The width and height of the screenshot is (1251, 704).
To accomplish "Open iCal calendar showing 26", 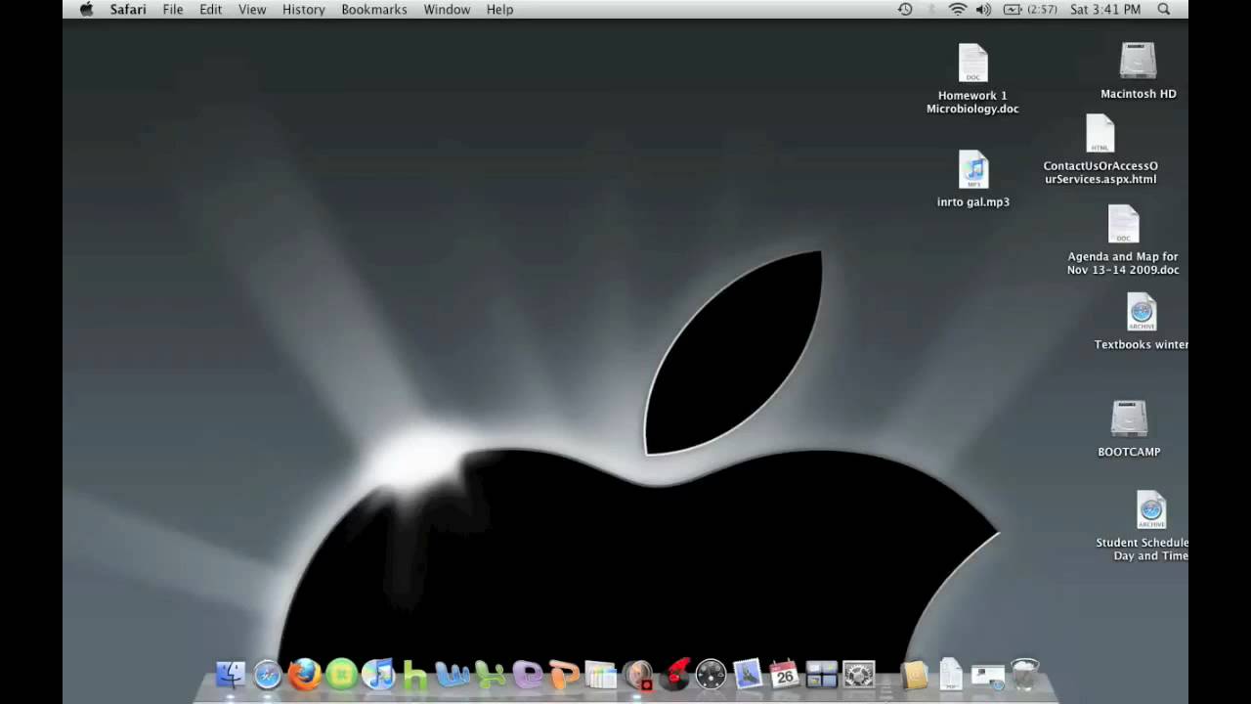I will pos(785,675).
